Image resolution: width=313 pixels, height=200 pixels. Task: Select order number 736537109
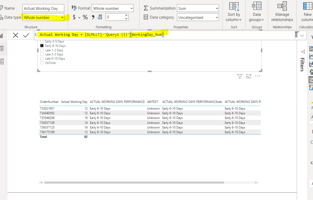47,123
